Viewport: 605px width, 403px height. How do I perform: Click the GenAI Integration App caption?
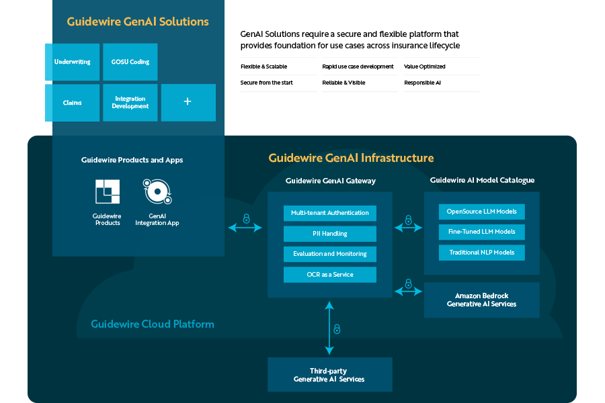coord(157,220)
